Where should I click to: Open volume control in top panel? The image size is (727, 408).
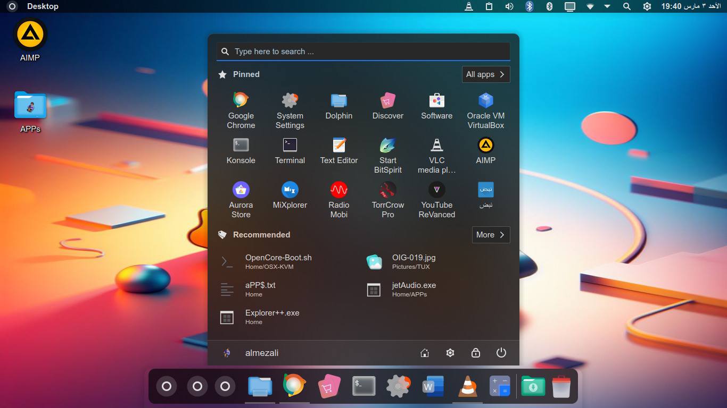[x=509, y=6]
